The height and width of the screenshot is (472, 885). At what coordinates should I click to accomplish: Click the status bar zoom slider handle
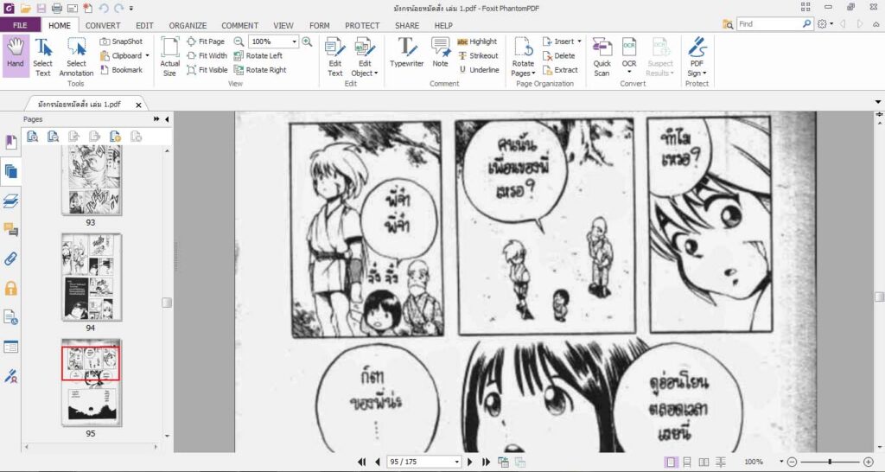click(829, 462)
